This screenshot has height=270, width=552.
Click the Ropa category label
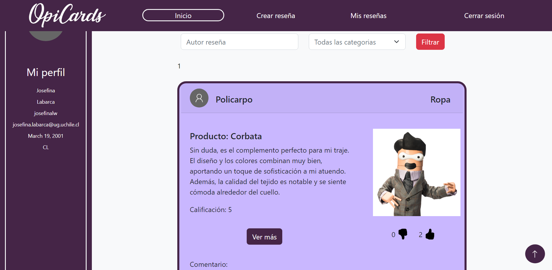coord(440,100)
